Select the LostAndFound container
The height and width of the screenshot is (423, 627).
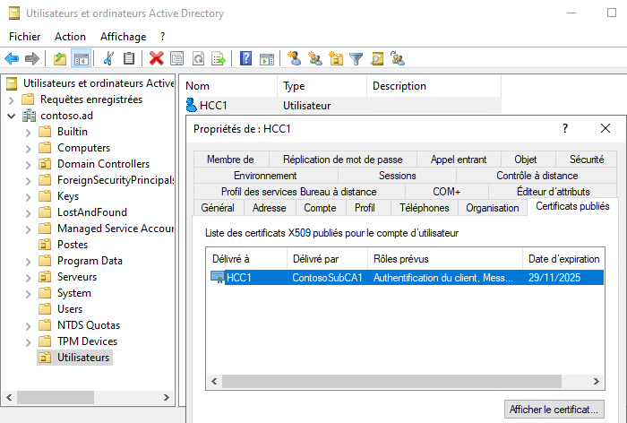(92, 212)
